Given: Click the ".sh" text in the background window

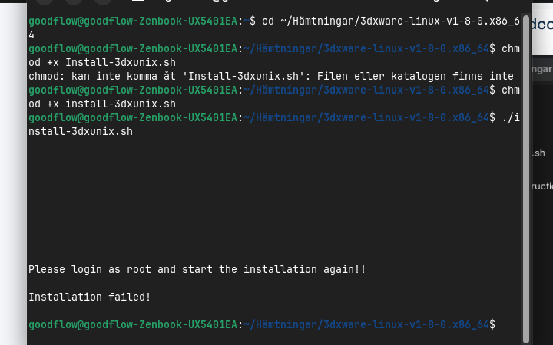Looking at the screenshot, I should [538, 153].
